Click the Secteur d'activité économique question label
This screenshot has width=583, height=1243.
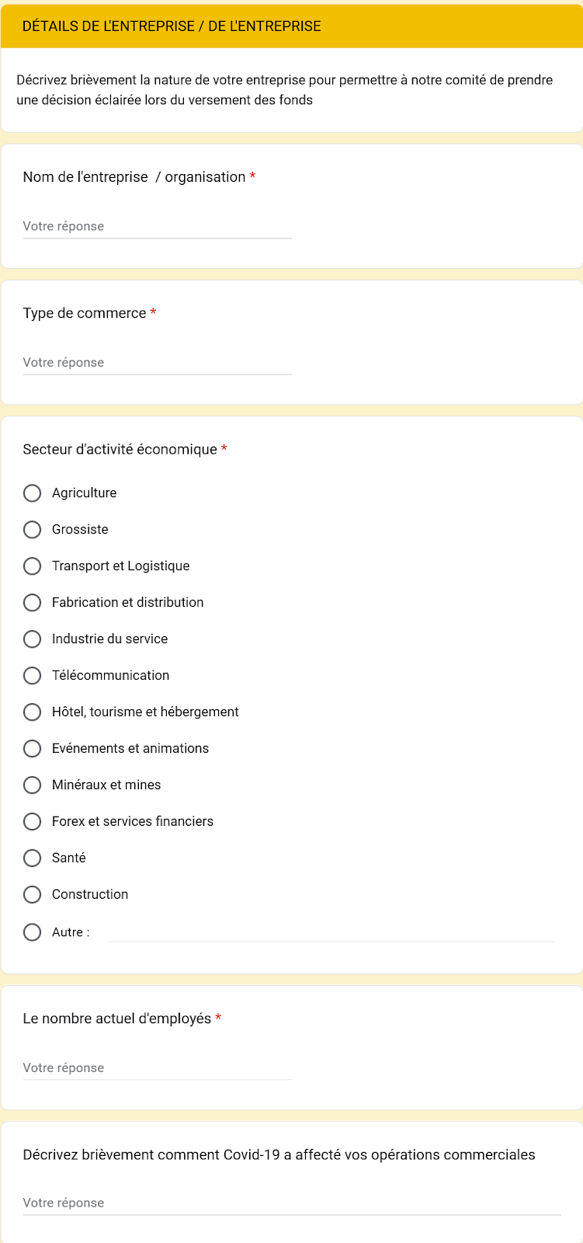point(120,450)
